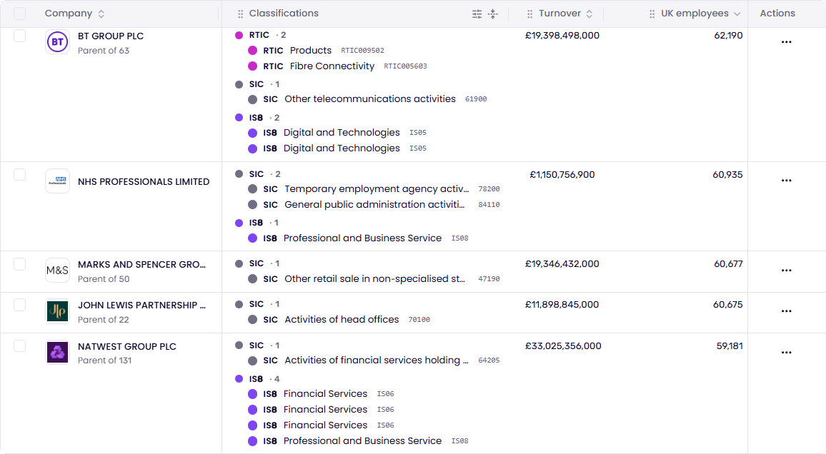
Task: Collapse NatWest SIC group
Action: click(257, 345)
